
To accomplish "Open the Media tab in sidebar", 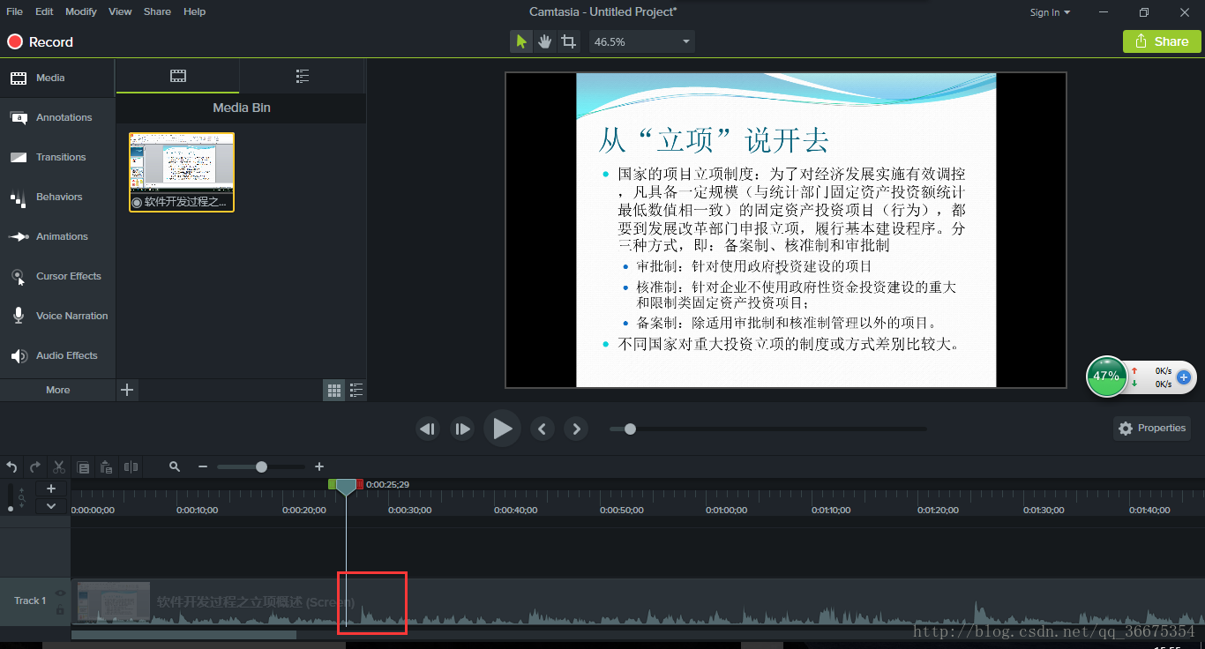I will 57,78.
